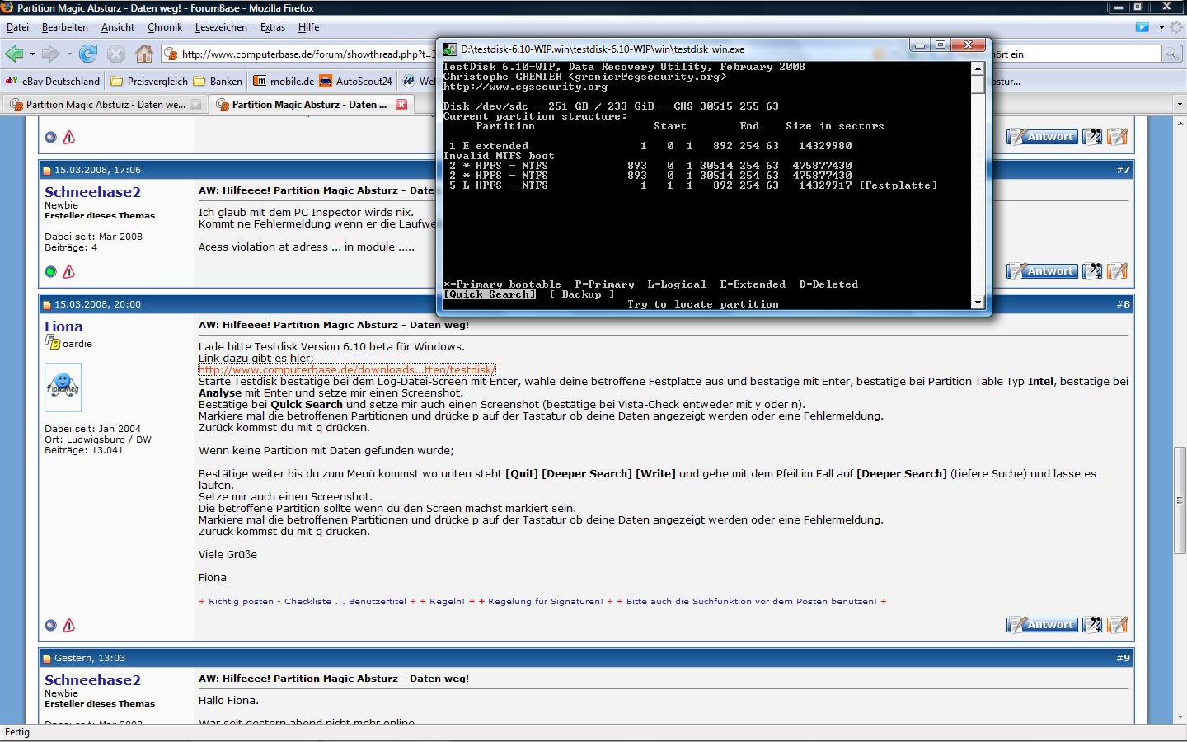
Task: Click the Stop loading icon
Action: click(x=116, y=54)
